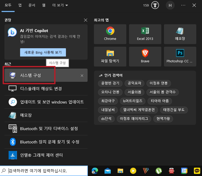Open Chrome from top apps
The width and height of the screenshot is (202, 176).
pos(110,34)
